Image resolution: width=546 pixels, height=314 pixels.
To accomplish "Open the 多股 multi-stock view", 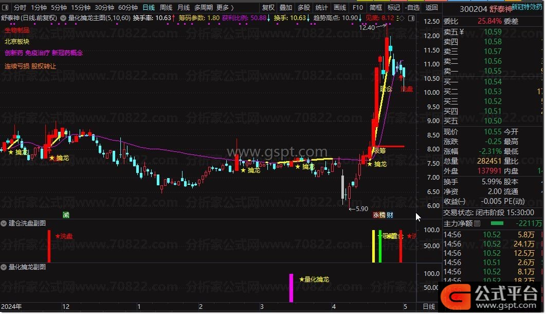I will [x=304, y=7].
